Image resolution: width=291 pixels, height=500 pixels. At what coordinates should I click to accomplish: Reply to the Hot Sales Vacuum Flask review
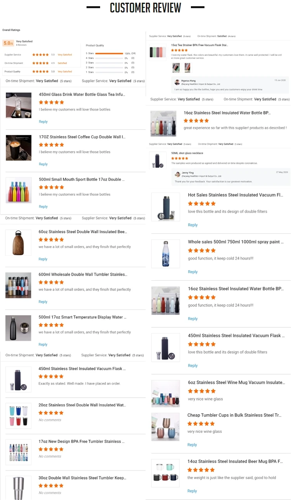(x=193, y=225)
